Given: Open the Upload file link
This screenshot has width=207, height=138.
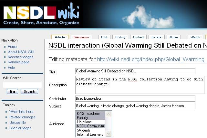Looking at the screenshot, I should [17, 123].
